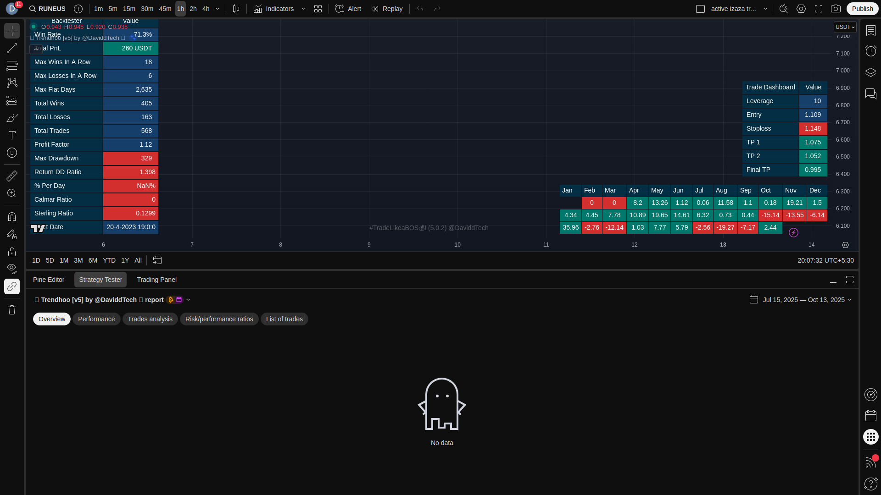Start bar Replay mode
The height and width of the screenshot is (495, 881).
387,9
